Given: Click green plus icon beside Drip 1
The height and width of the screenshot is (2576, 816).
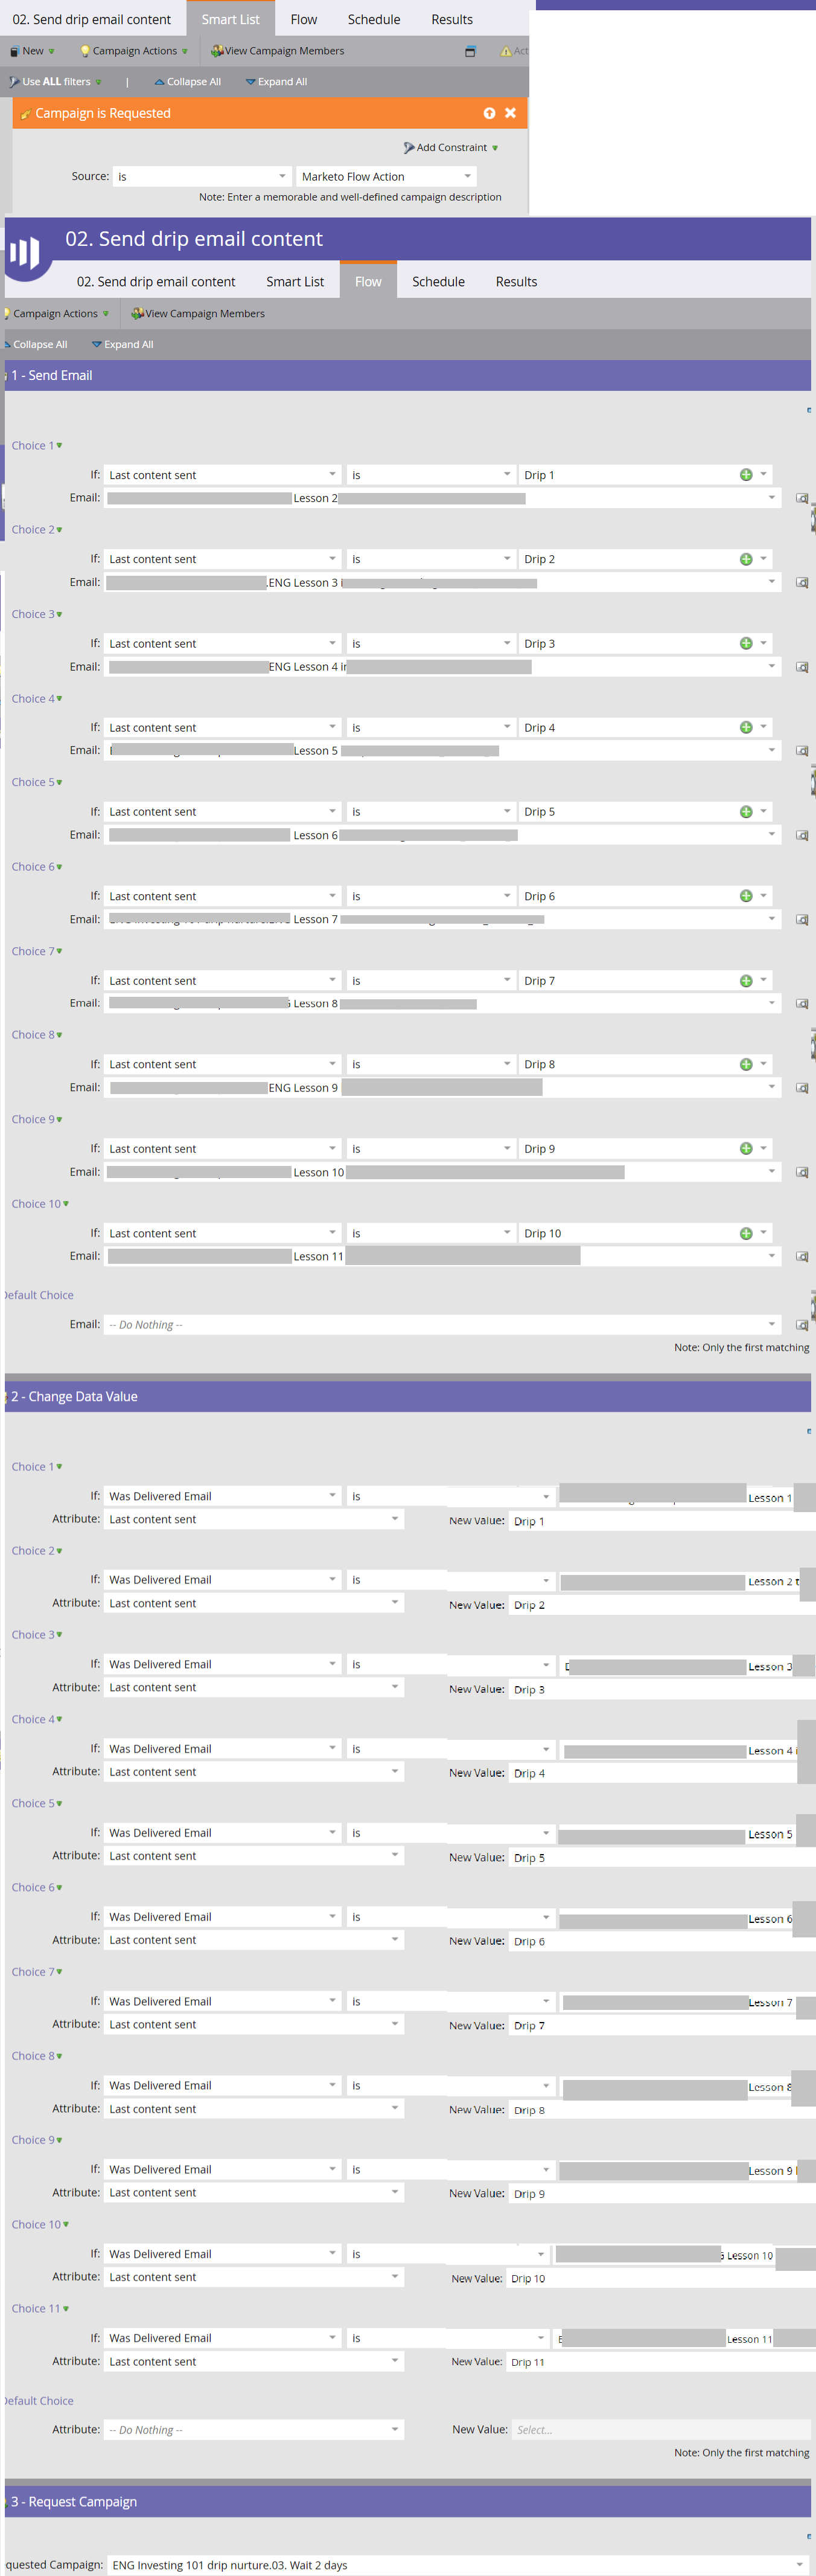Looking at the screenshot, I should click(x=745, y=475).
